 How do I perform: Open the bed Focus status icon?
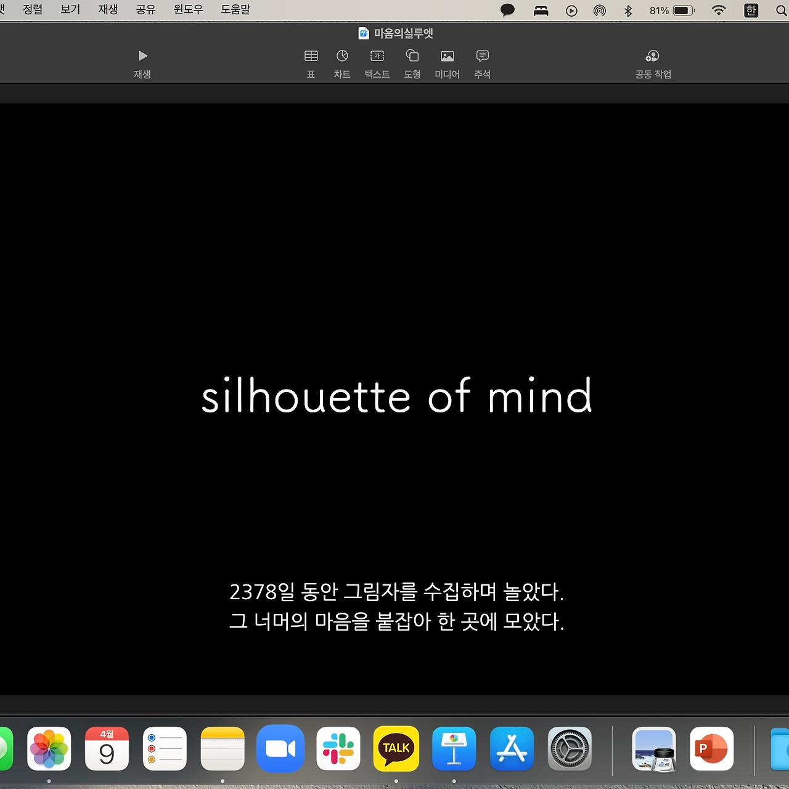pyautogui.click(x=541, y=10)
